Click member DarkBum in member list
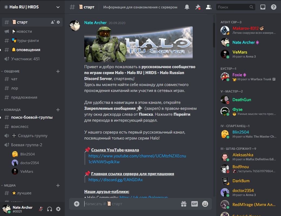The height and width of the screenshot is (216, 281). [249, 181]
